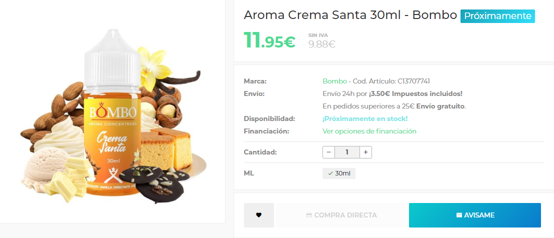Click the envelope icon on AVISAME
Viewport: 554px width, 238px height.
459,215
